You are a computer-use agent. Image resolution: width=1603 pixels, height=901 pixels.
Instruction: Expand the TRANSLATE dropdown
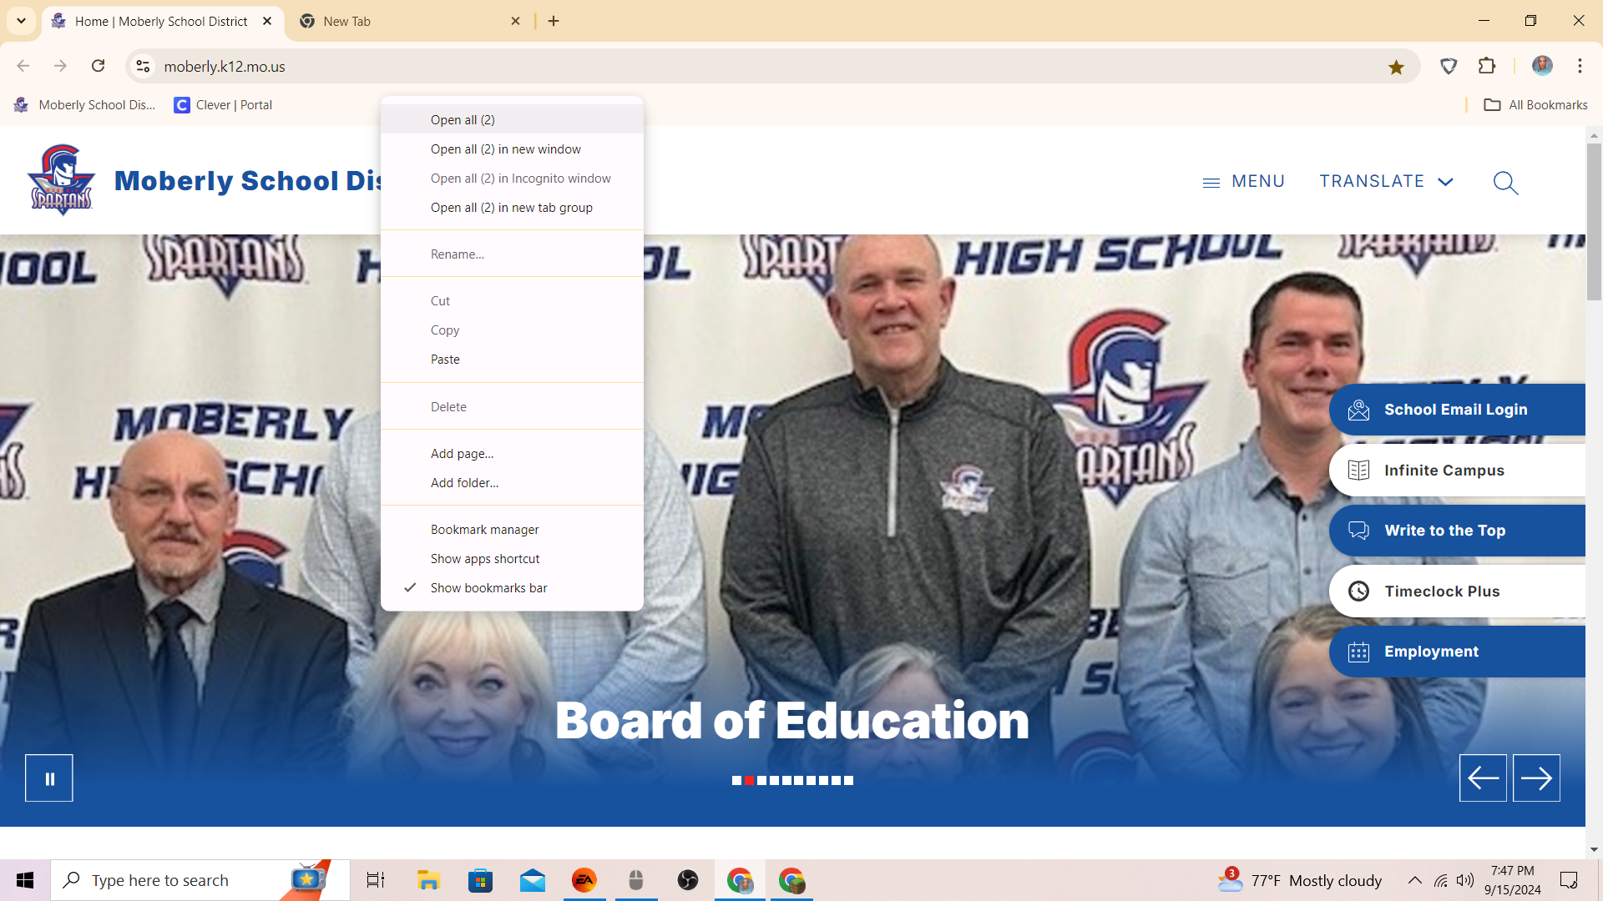click(x=1386, y=181)
